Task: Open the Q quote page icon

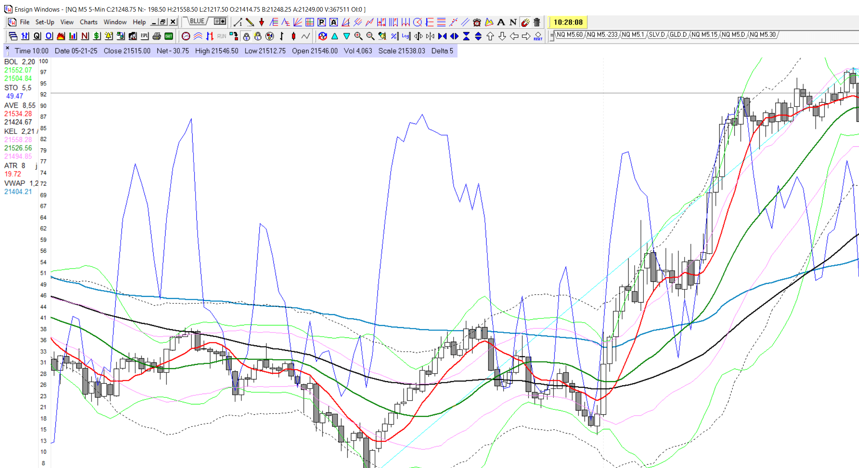Action: [x=37, y=36]
